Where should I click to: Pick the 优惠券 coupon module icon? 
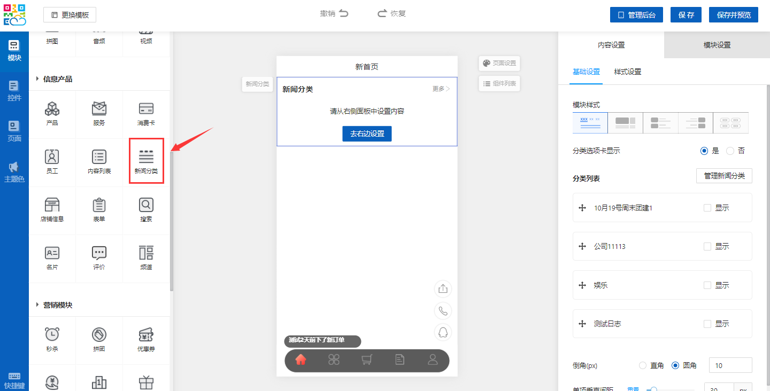(x=146, y=339)
